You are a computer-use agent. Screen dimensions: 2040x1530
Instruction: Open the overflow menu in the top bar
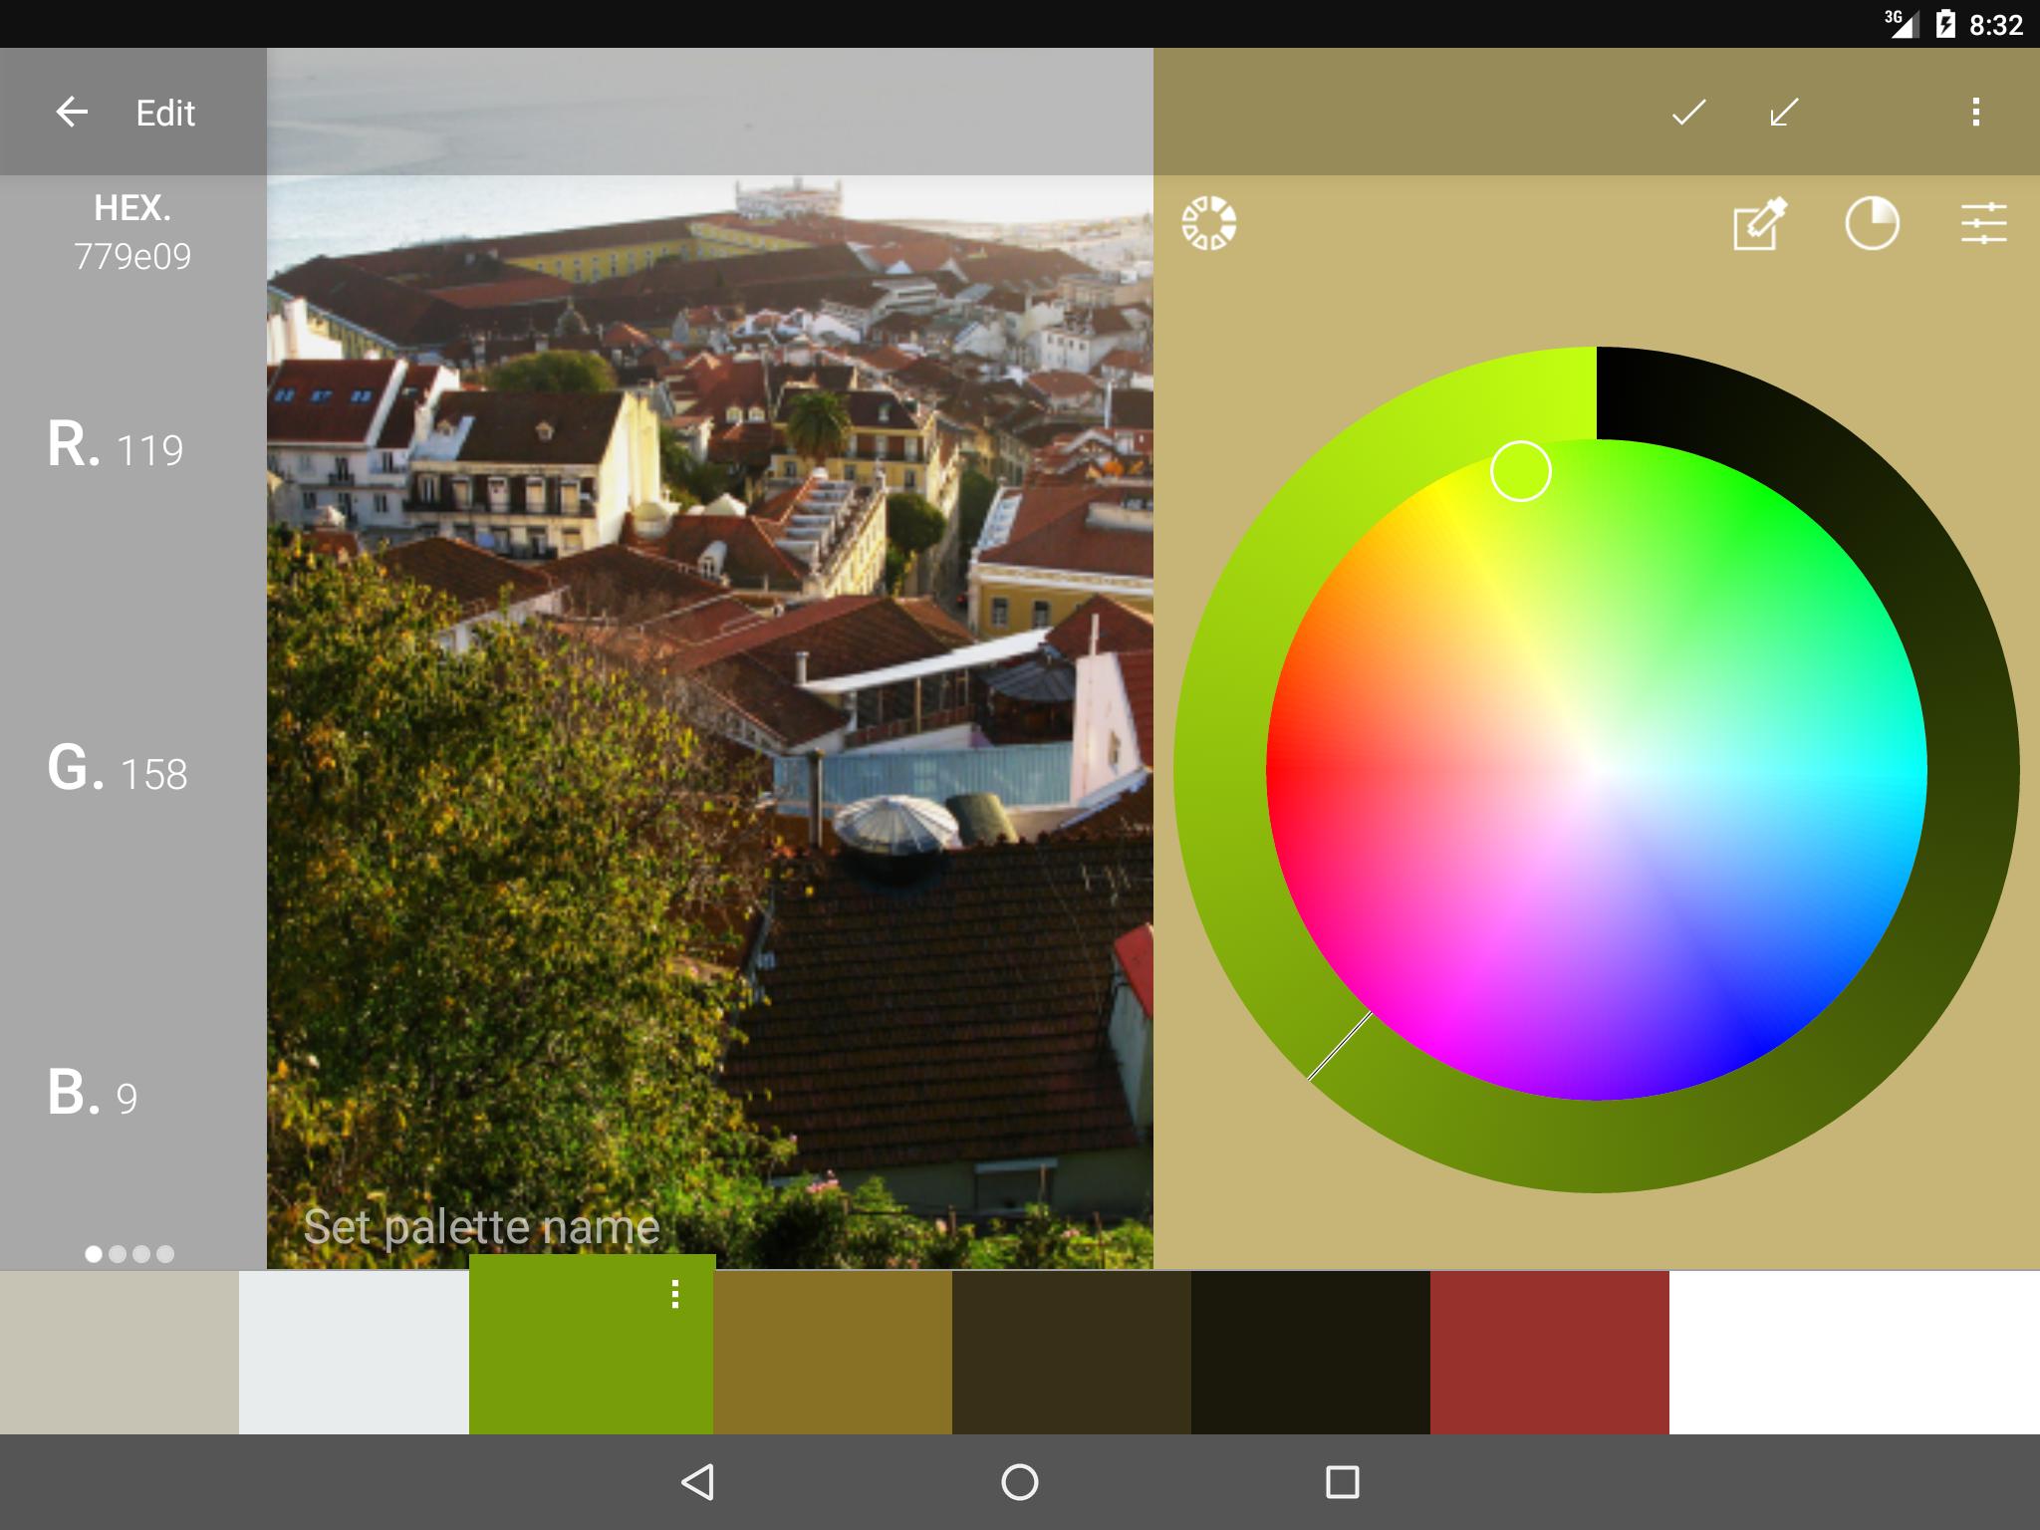point(1975,112)
